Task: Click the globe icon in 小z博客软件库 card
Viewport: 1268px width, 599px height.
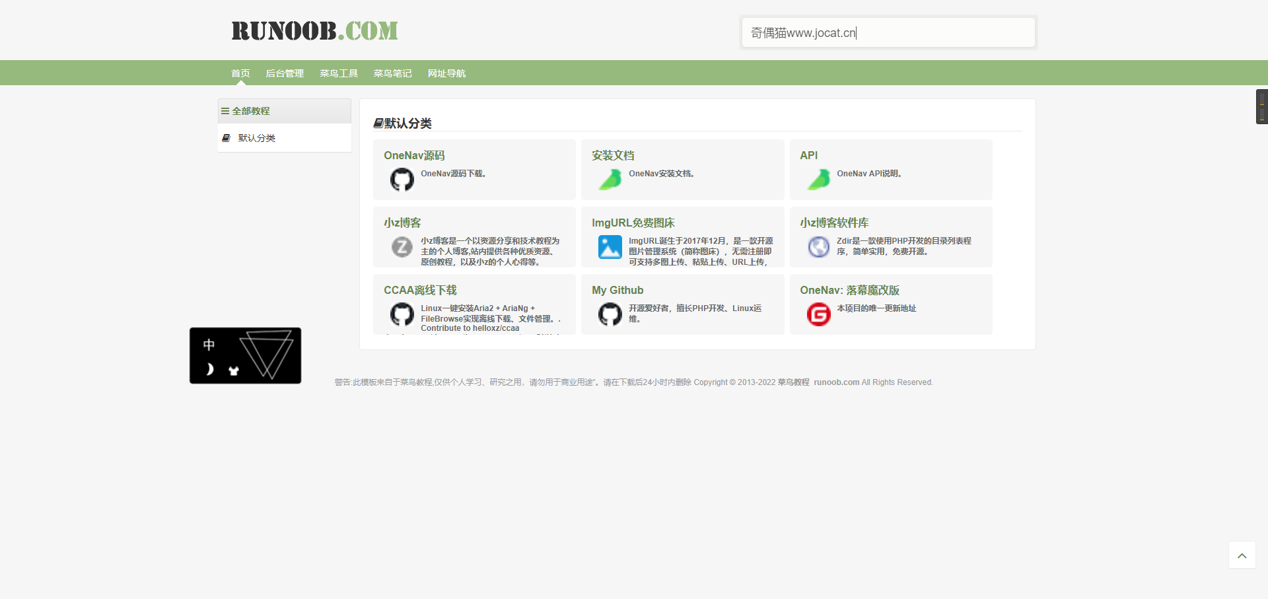Action: point(818,246)
